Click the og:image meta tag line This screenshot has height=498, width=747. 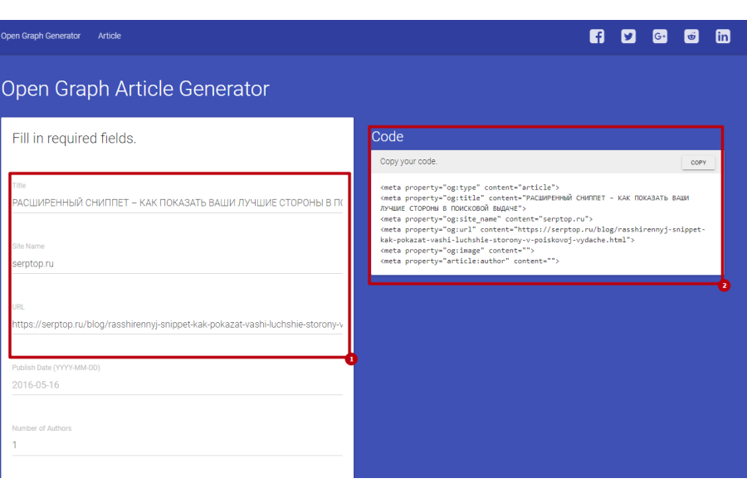pos(457,251)
